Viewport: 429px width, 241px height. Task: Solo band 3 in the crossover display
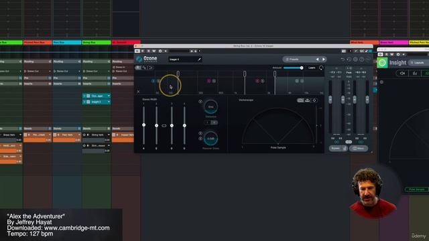click(262, 81)
